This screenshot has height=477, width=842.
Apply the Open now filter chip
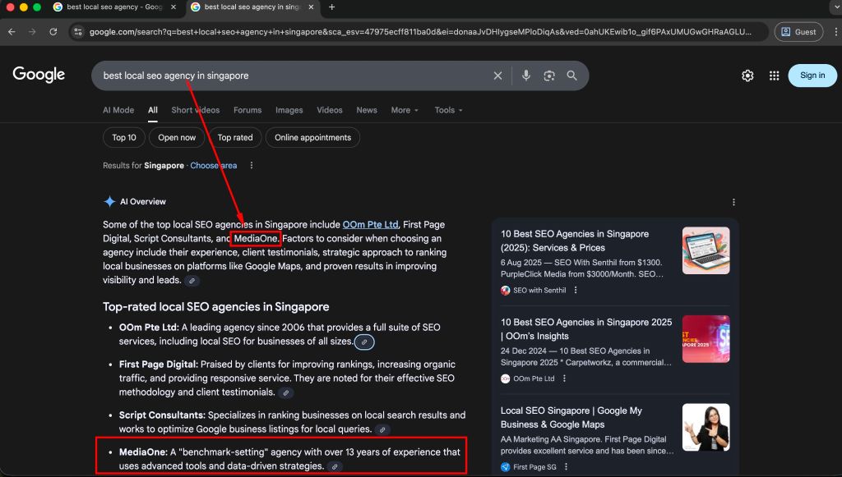tap(177, 138)
